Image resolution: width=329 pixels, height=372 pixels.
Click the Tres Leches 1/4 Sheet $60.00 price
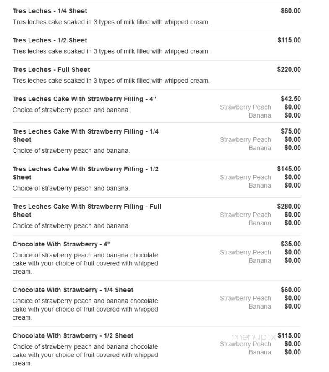pos(290,11)
